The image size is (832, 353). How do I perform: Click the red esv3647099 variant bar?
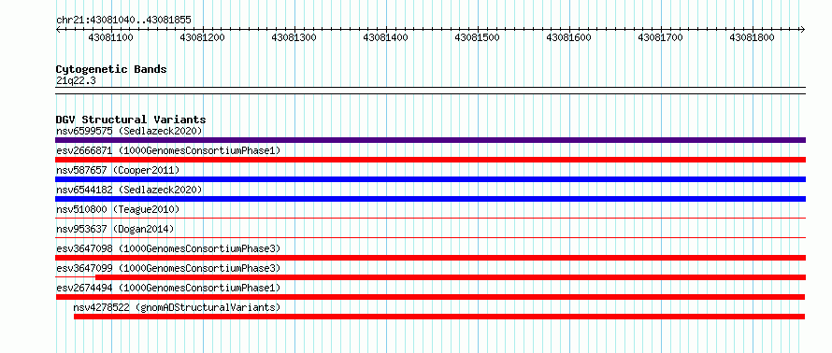pyautogui.click(x=451, y=277)
